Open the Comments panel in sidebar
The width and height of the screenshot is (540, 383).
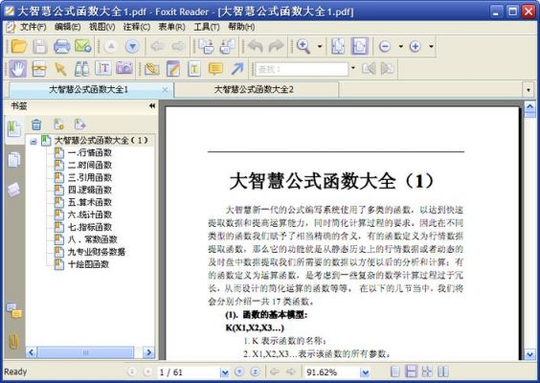point(14,310)
